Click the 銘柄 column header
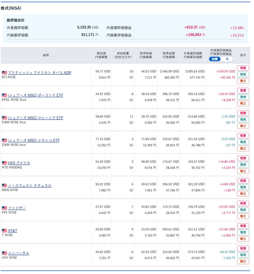 click(x=46, y=55)
